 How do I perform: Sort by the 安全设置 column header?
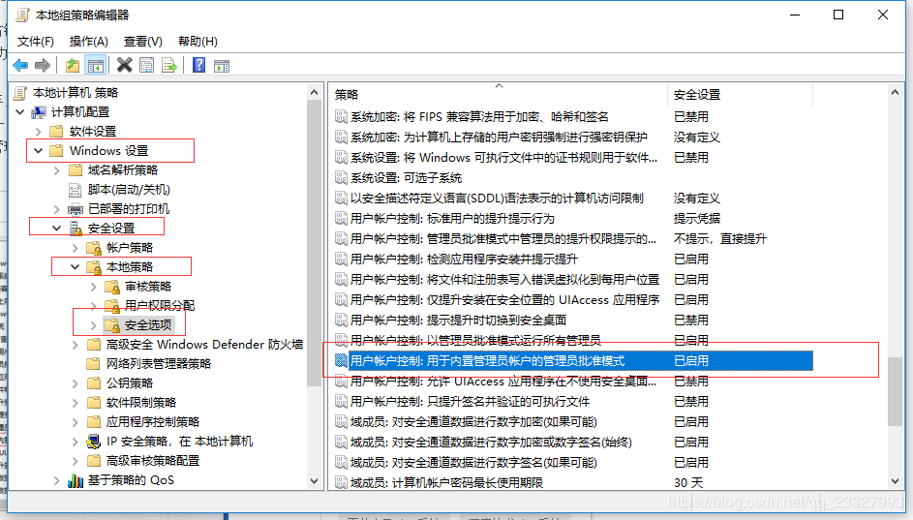[x=740, y=94]
